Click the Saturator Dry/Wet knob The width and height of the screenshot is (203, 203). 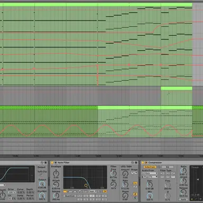[42, 195]
